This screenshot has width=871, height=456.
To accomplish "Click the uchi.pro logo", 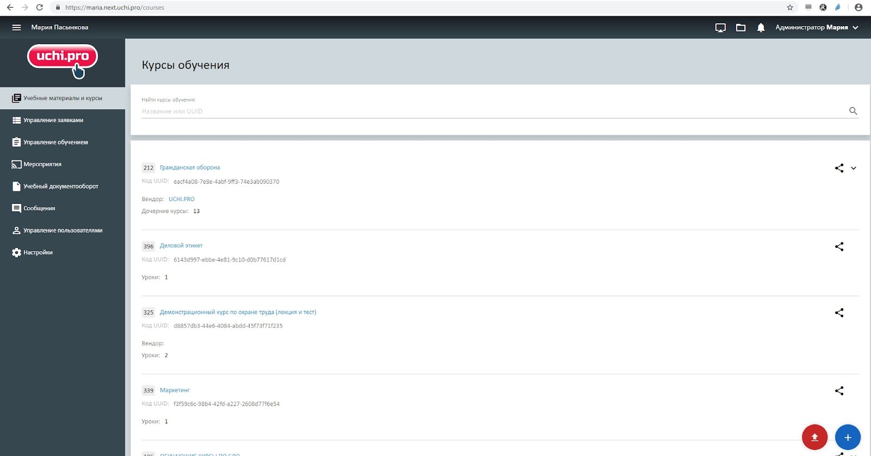I will tap(63, 61).
